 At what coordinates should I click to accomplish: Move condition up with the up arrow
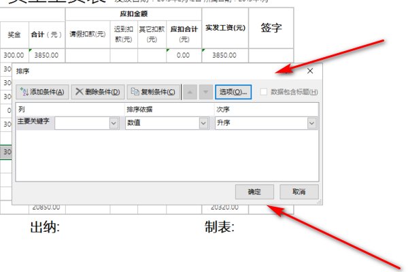190,92
